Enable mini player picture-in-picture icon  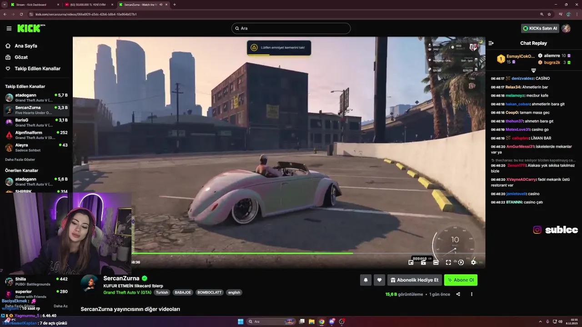(411, 263)
